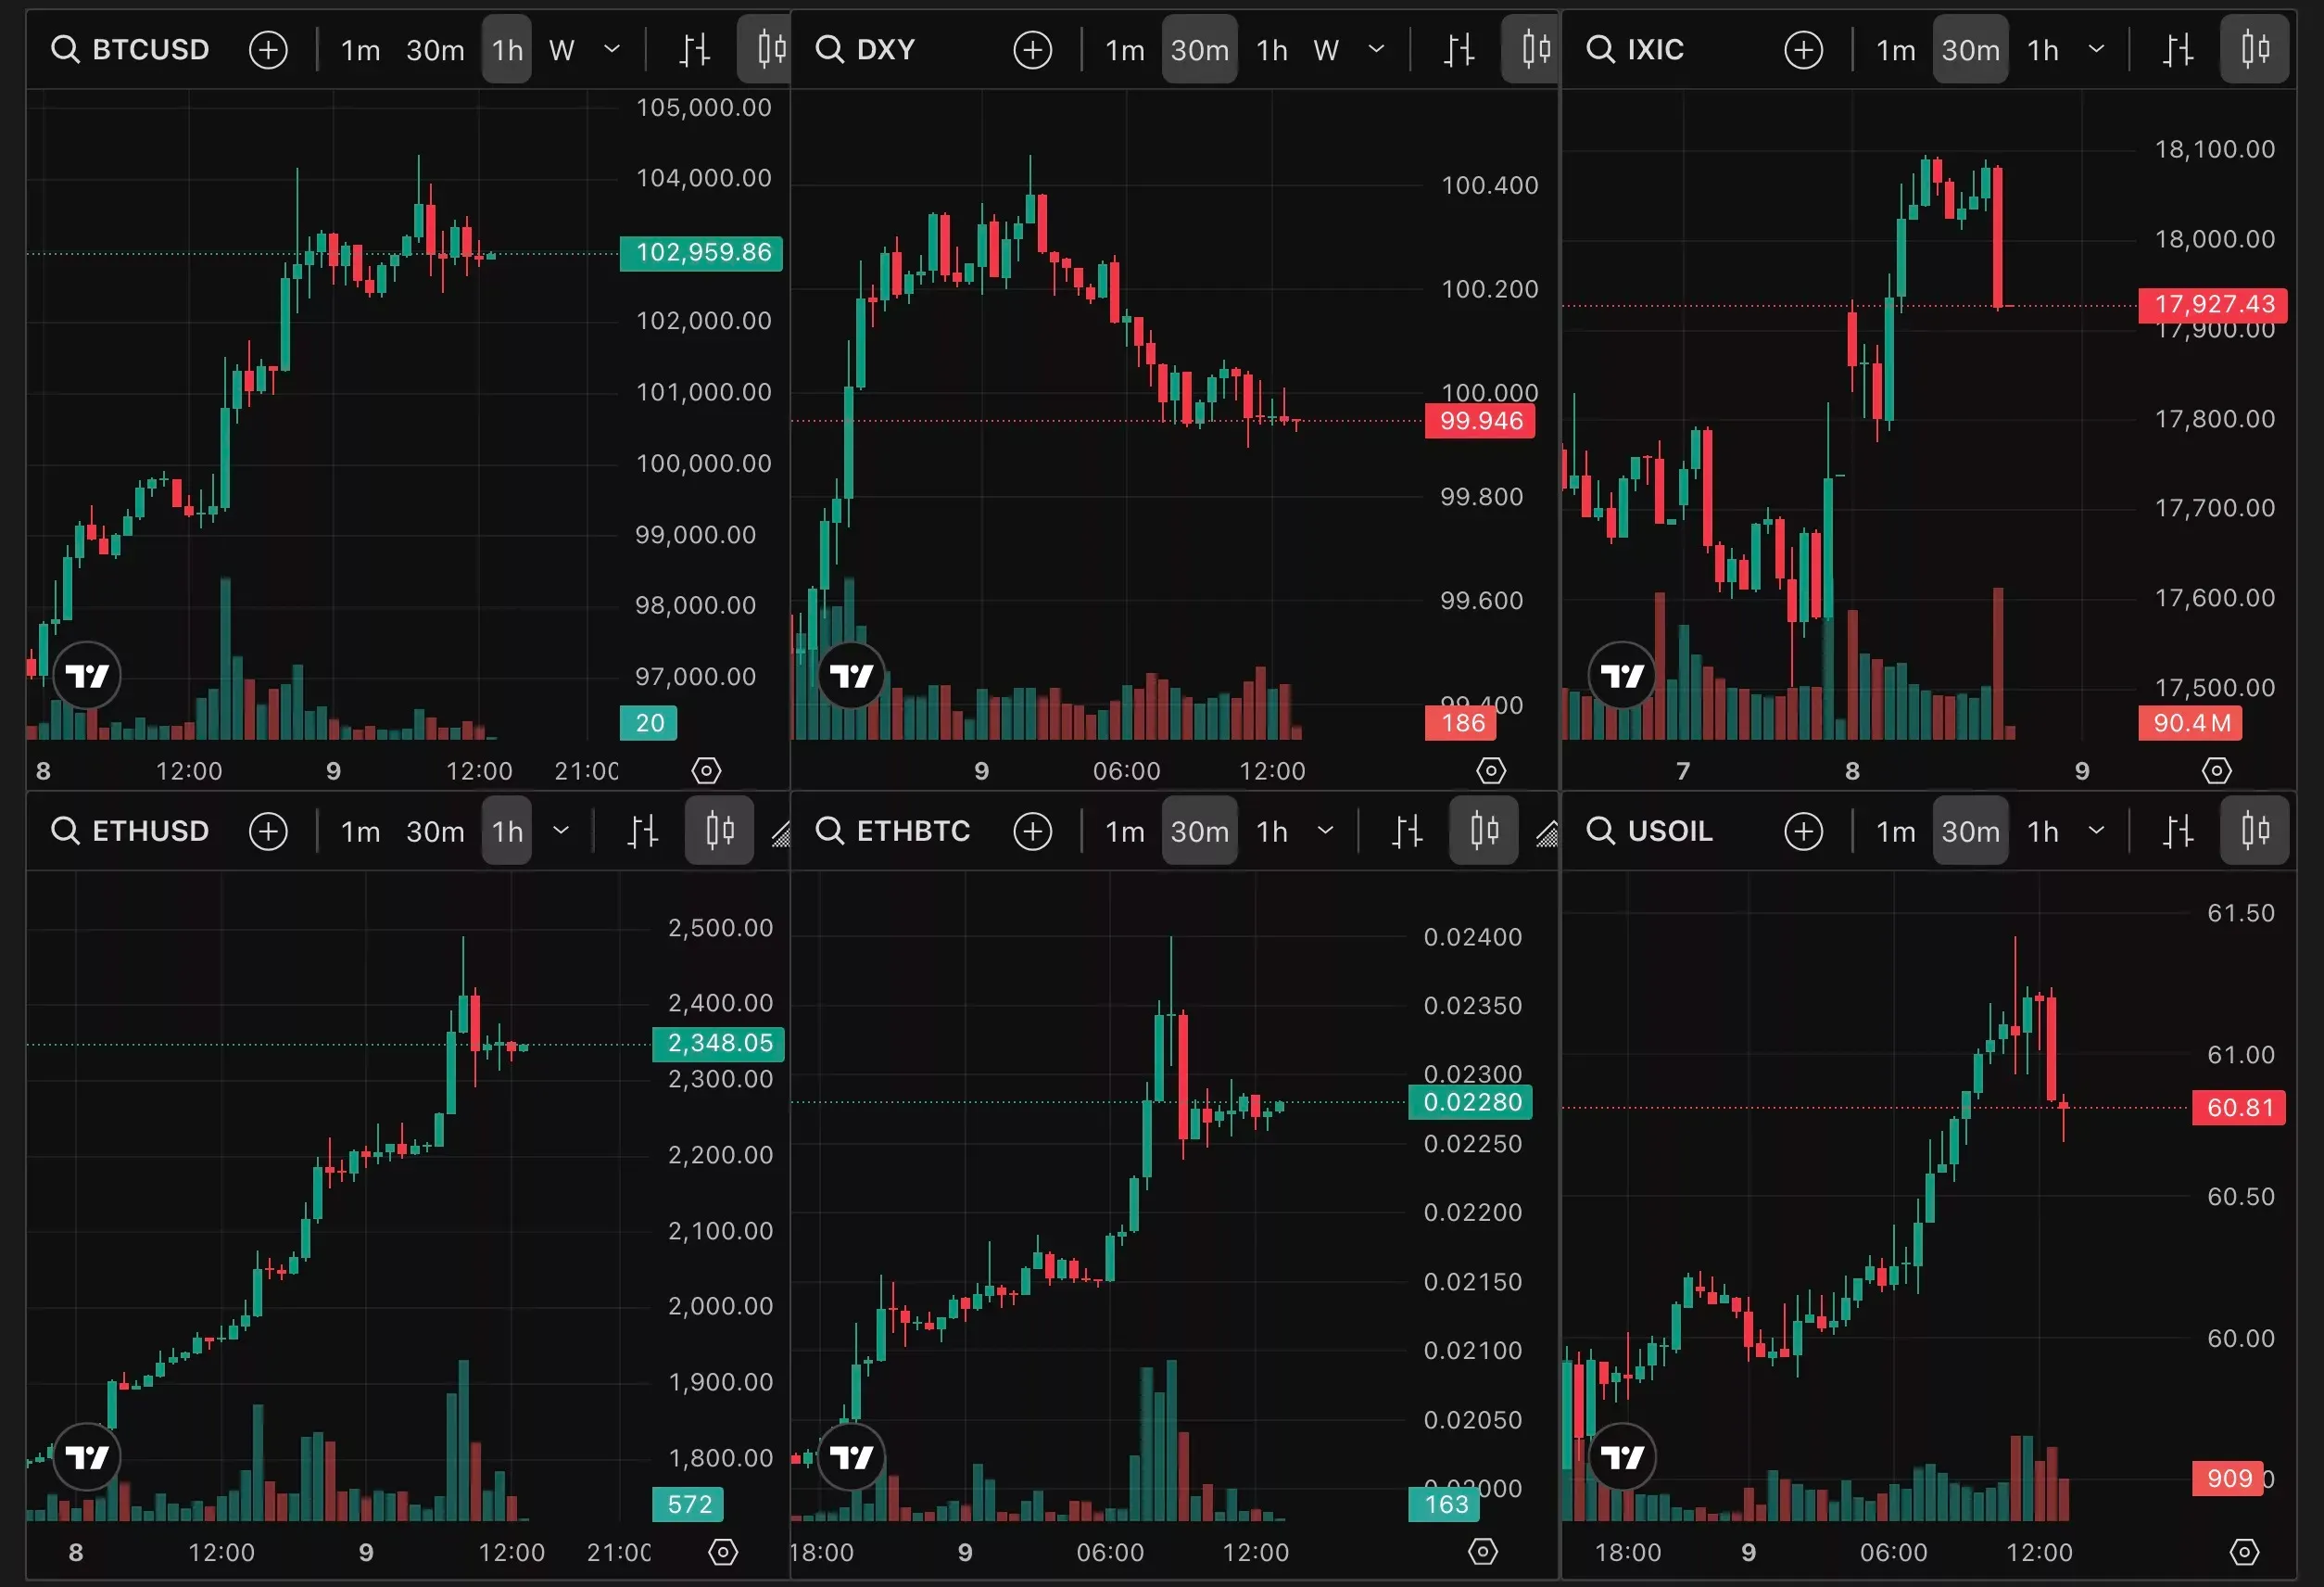The width and height of the screenshot is (2324, 1587).
Task: Switch BTCUSD chart to bar style
Action: (x=694, y=49)
